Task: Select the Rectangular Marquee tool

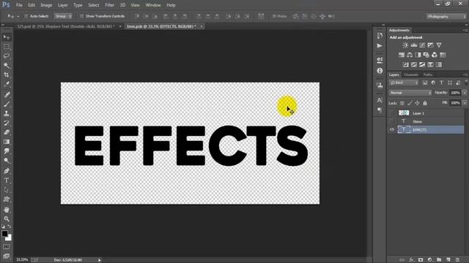Action: tap(7, 47)
